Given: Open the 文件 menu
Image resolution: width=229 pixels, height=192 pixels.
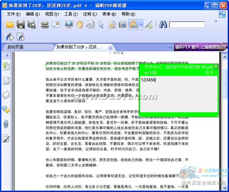Looking at the screenshot, I should tap(13, 14).
